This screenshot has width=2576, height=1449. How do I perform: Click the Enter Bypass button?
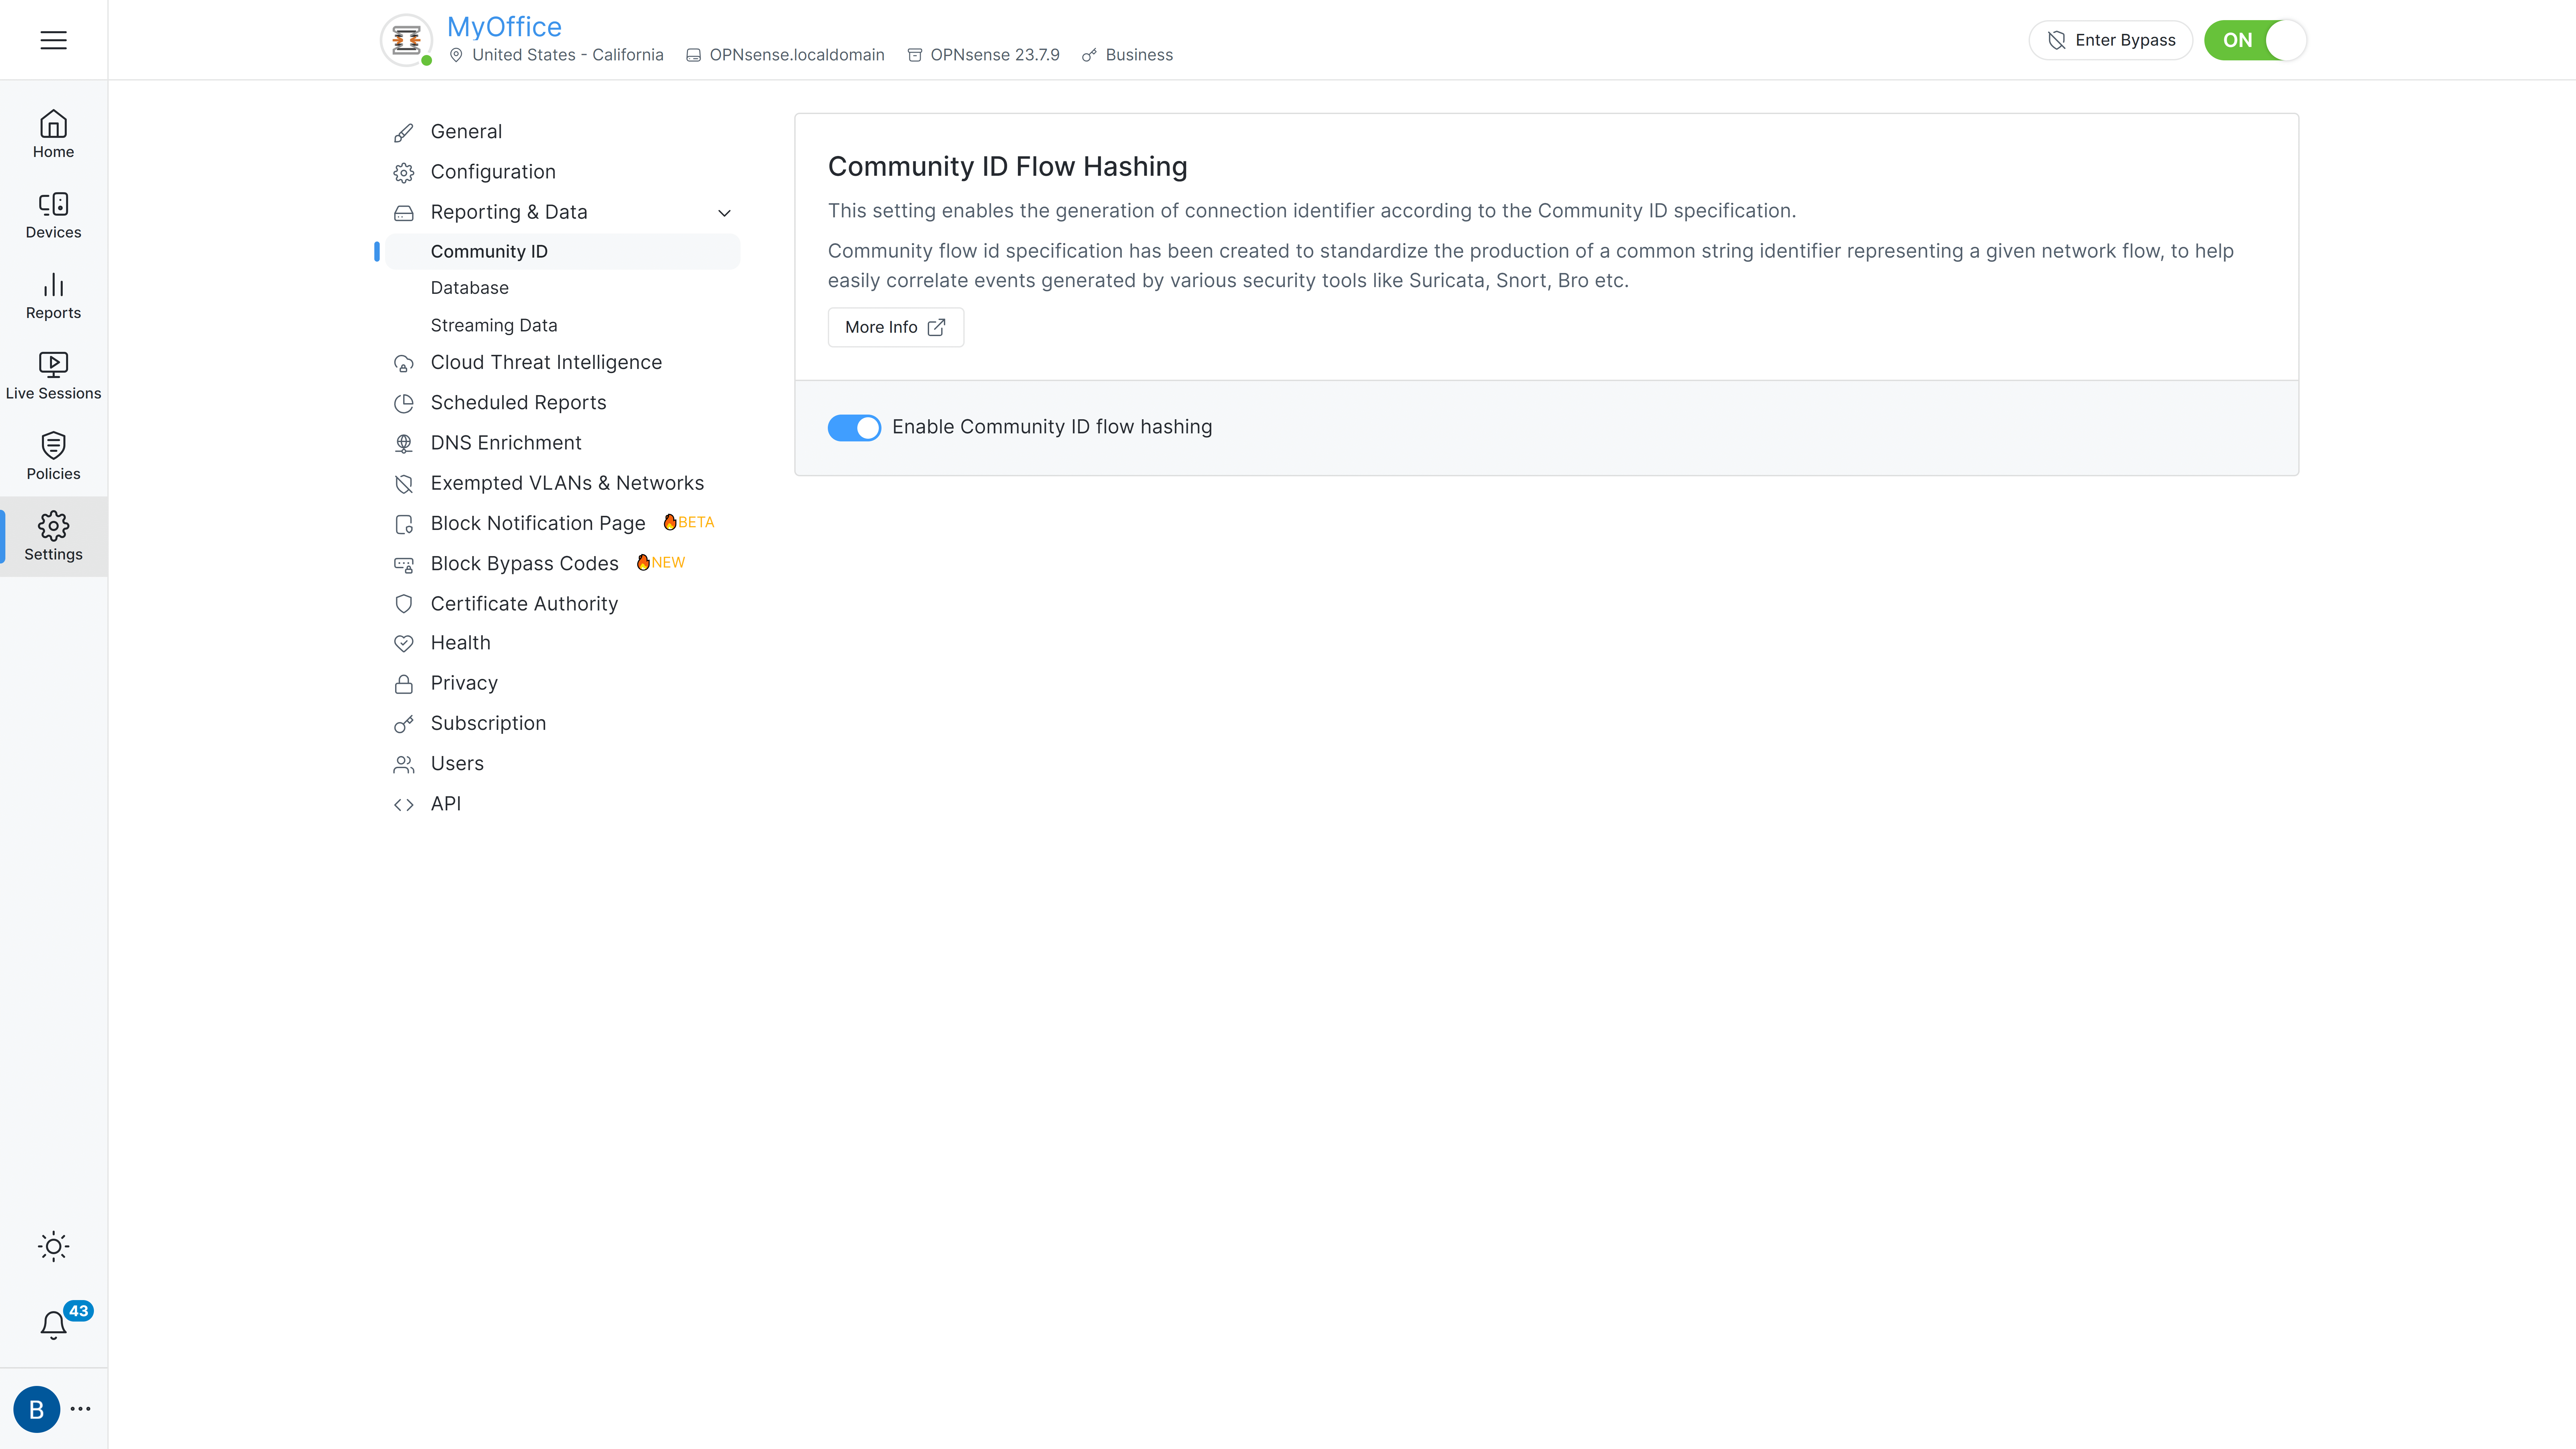[2110, 40]
